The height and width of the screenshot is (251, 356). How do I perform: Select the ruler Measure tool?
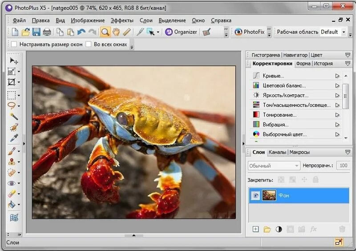coord(127,32)
